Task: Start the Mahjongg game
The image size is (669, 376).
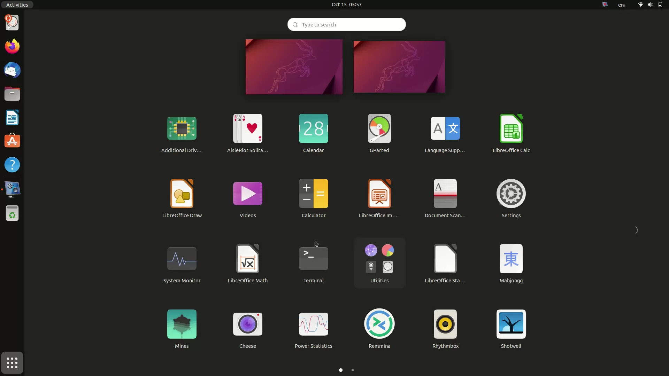Action: [x=511, y=259]
